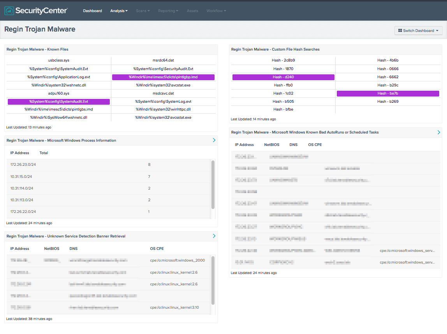Click the Hash - 6662 cell
The width and height of the screenshot is (447, 334).
coord(388,77)
